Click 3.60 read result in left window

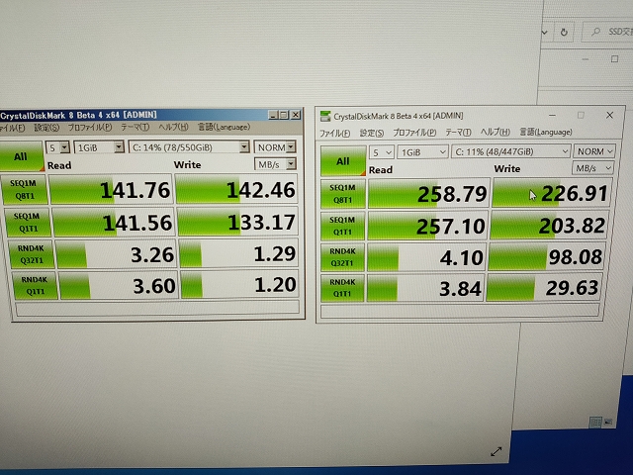pos(119,286)
